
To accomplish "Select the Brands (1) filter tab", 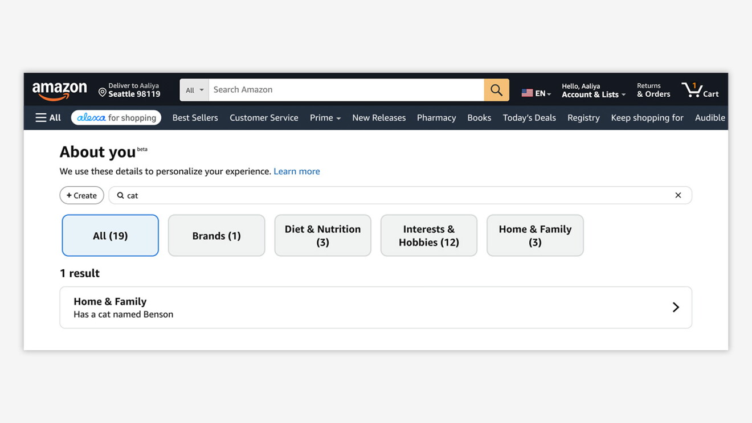I will click(x=216, y=236).
